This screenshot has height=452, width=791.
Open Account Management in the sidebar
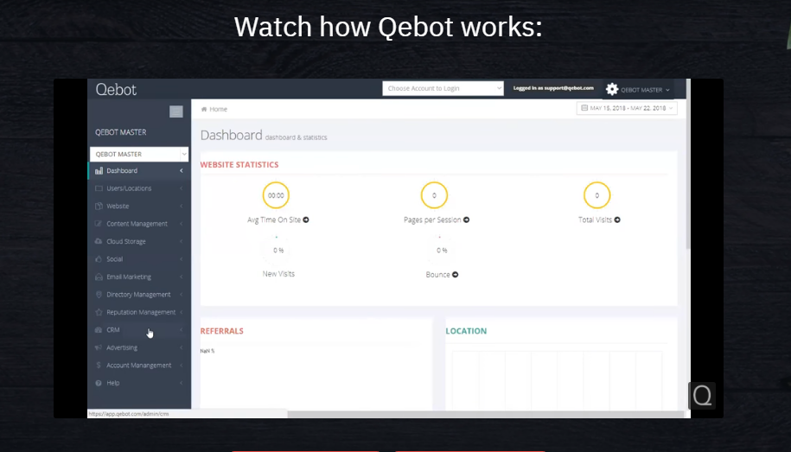[x=138, y=366]
